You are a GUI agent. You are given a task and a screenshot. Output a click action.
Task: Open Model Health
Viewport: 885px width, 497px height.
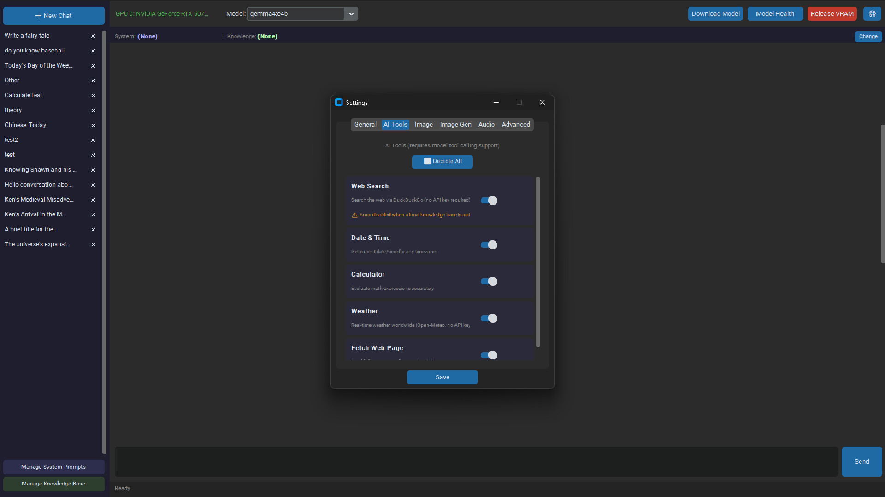775,14
